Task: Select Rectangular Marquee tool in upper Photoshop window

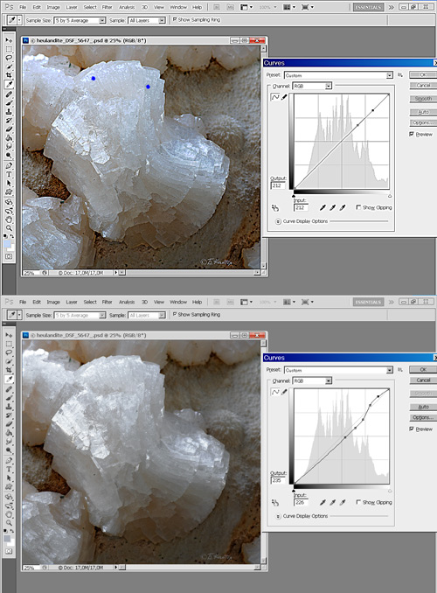Action: click(x=9, y=49)
